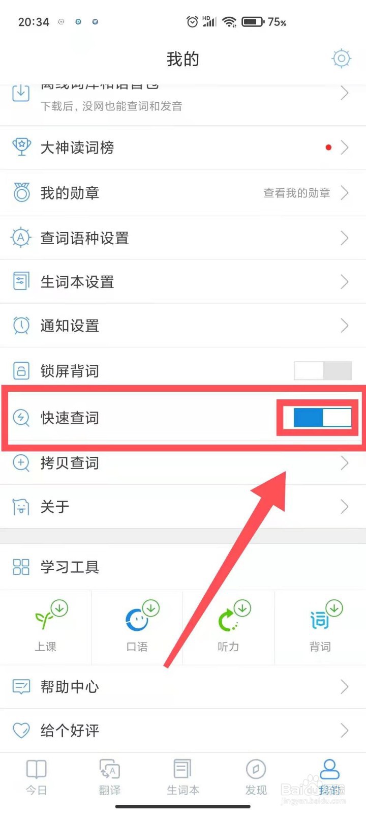Tap the 拷贝查词 magnifier icon
366x814 pixels.
click(x=21, y=463)
